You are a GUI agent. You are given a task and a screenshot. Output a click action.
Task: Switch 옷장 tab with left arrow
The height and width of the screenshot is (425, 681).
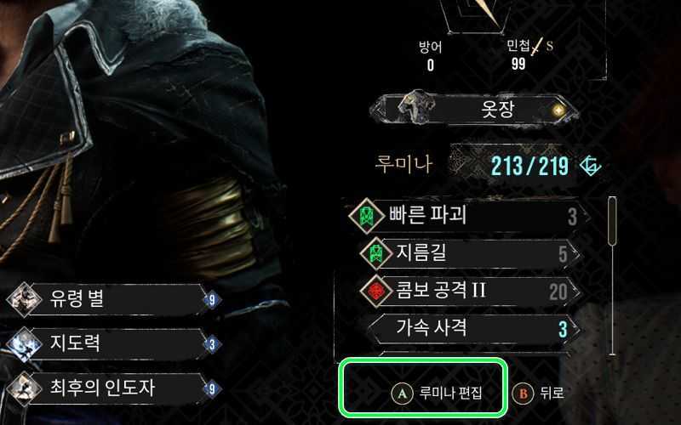coord(381,110)
